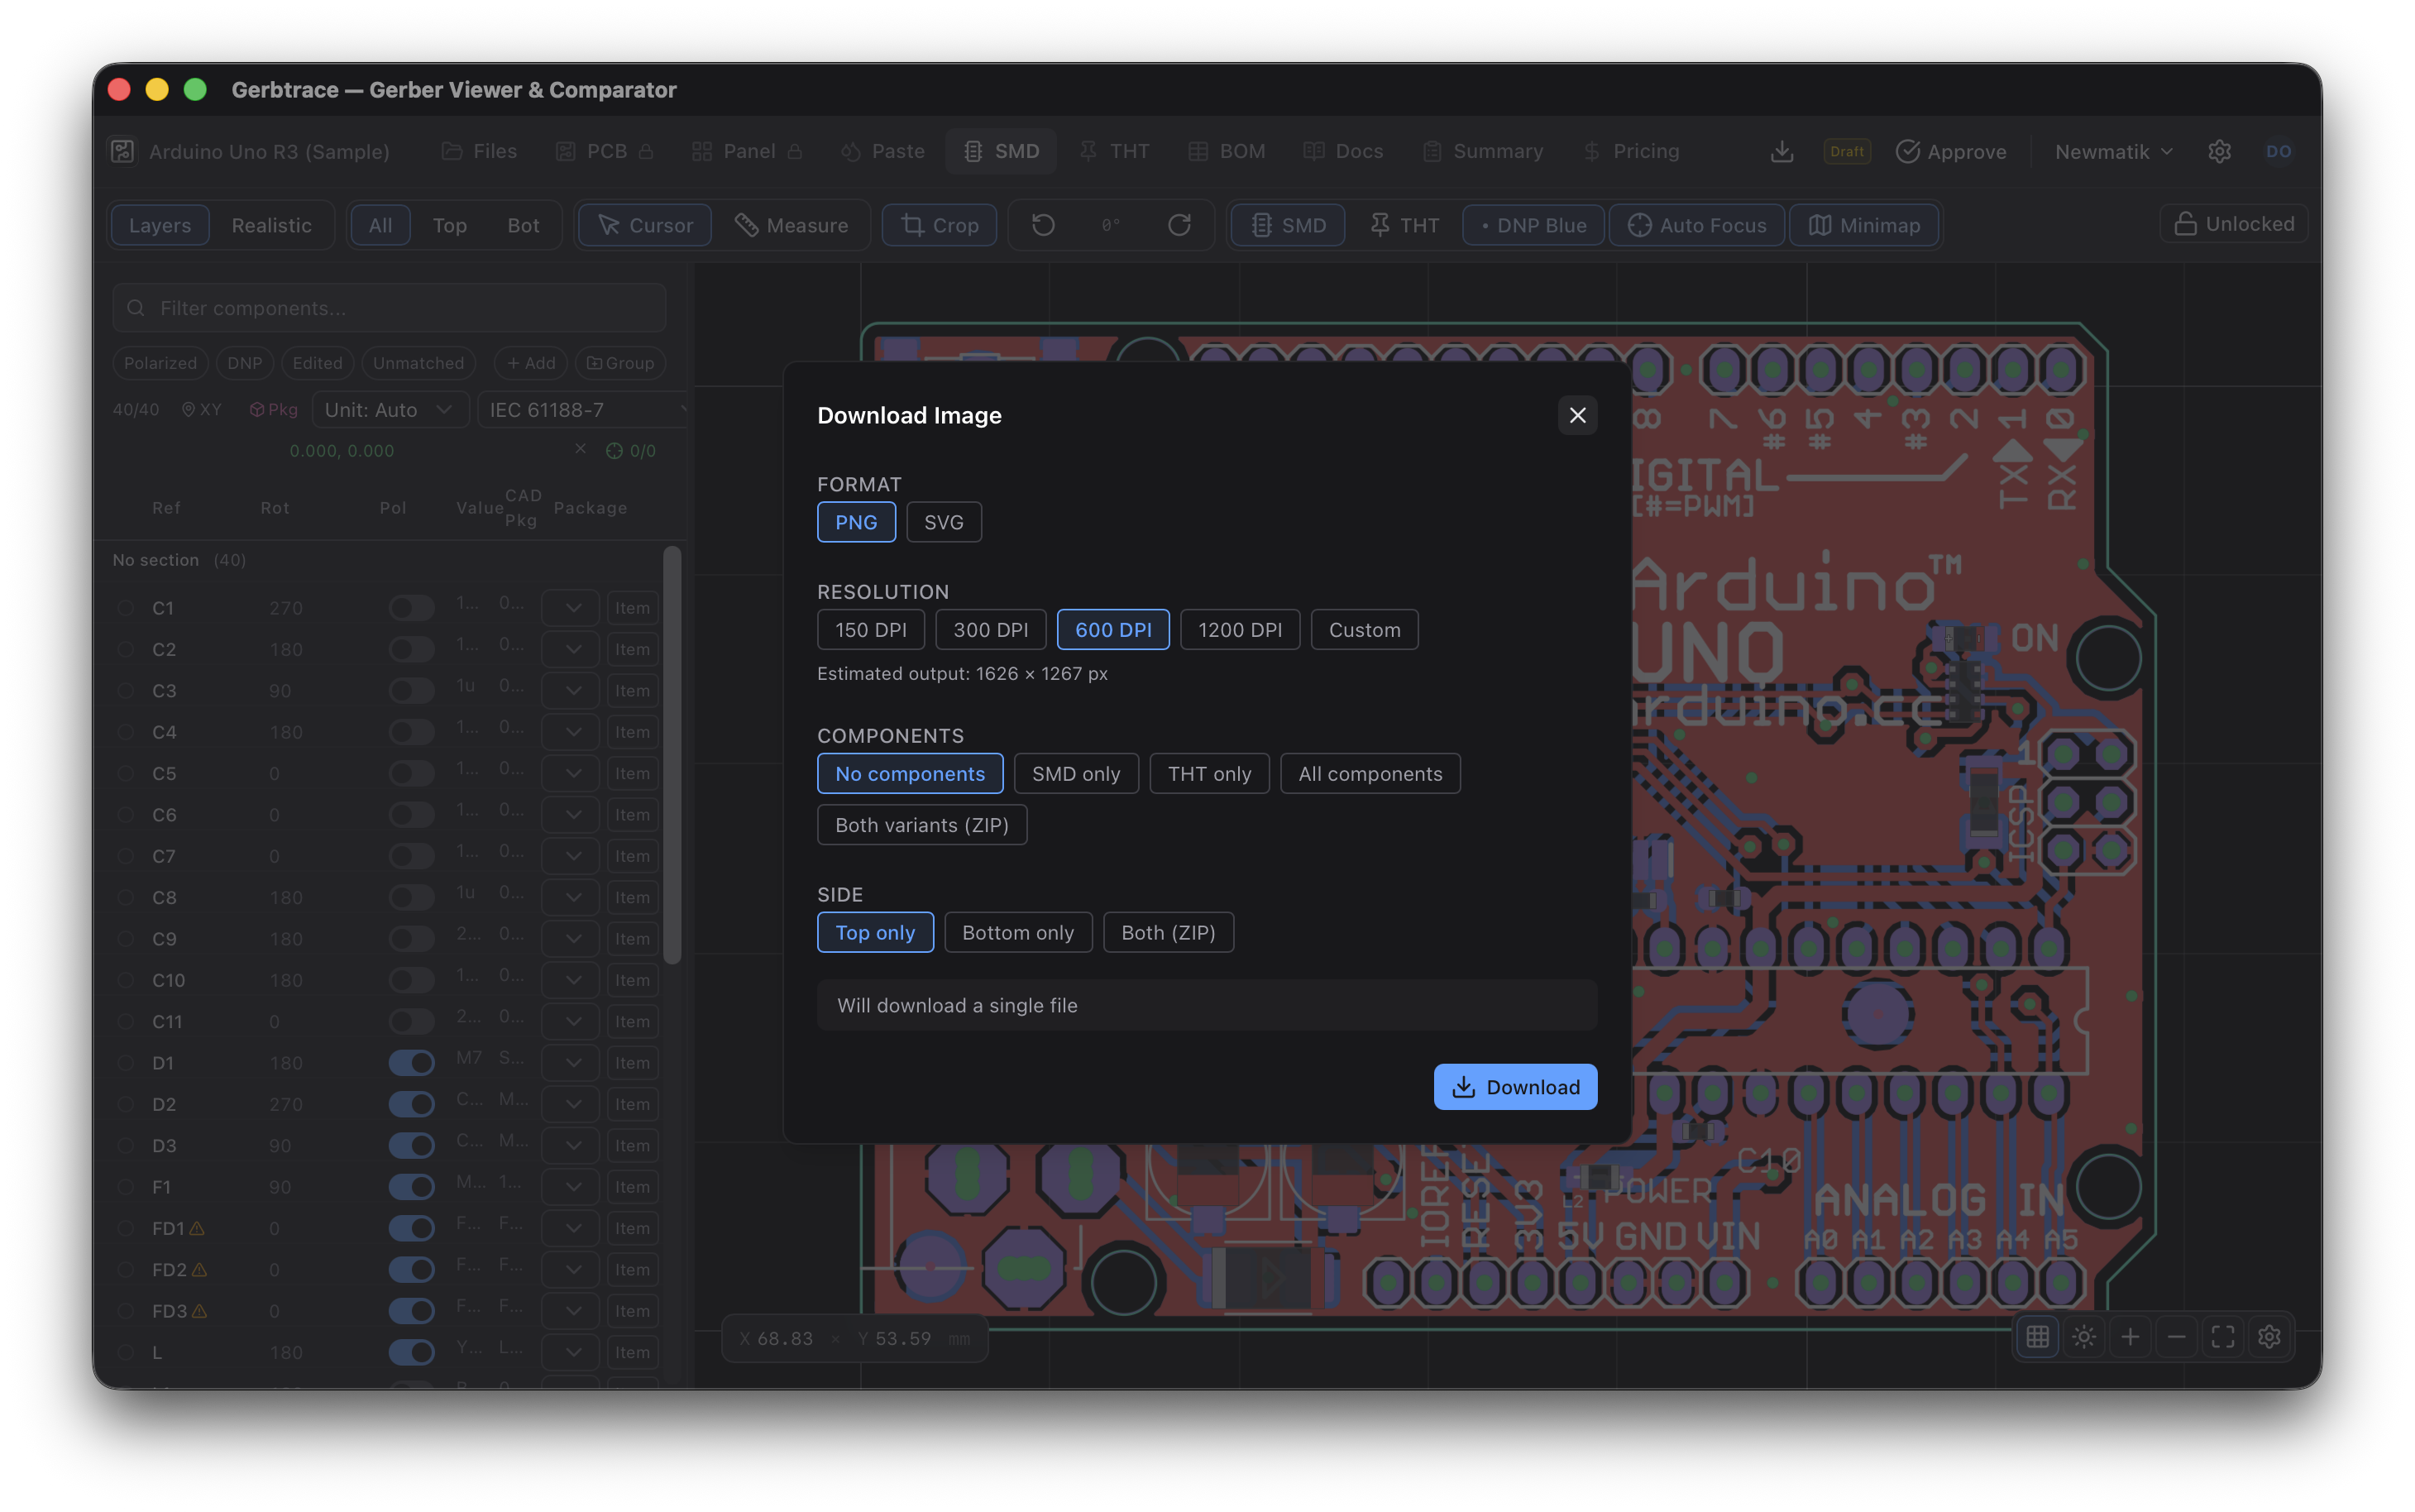Click the DO user avatar
The width and height of the screenshot is (2415, 1512).
(2278, 151)
